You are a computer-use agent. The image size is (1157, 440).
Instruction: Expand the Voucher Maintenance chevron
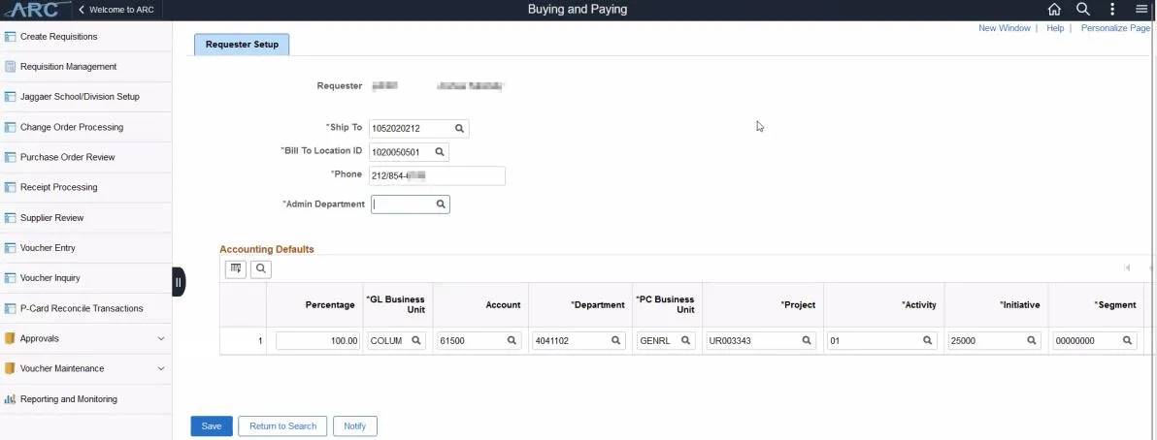click(161, 368)
